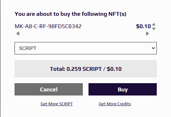Click the Cancel button

(49, 89)
